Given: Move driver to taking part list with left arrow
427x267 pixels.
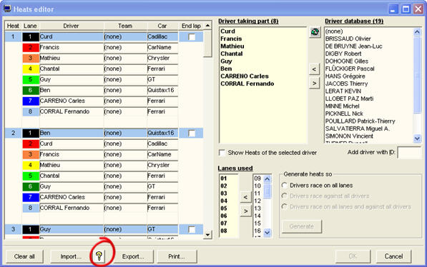Looking at the screenshot, I should pyautogui.click(x=314, y=69).
